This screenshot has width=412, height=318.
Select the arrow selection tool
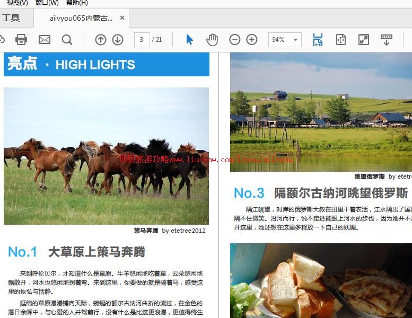coord(189,40)
